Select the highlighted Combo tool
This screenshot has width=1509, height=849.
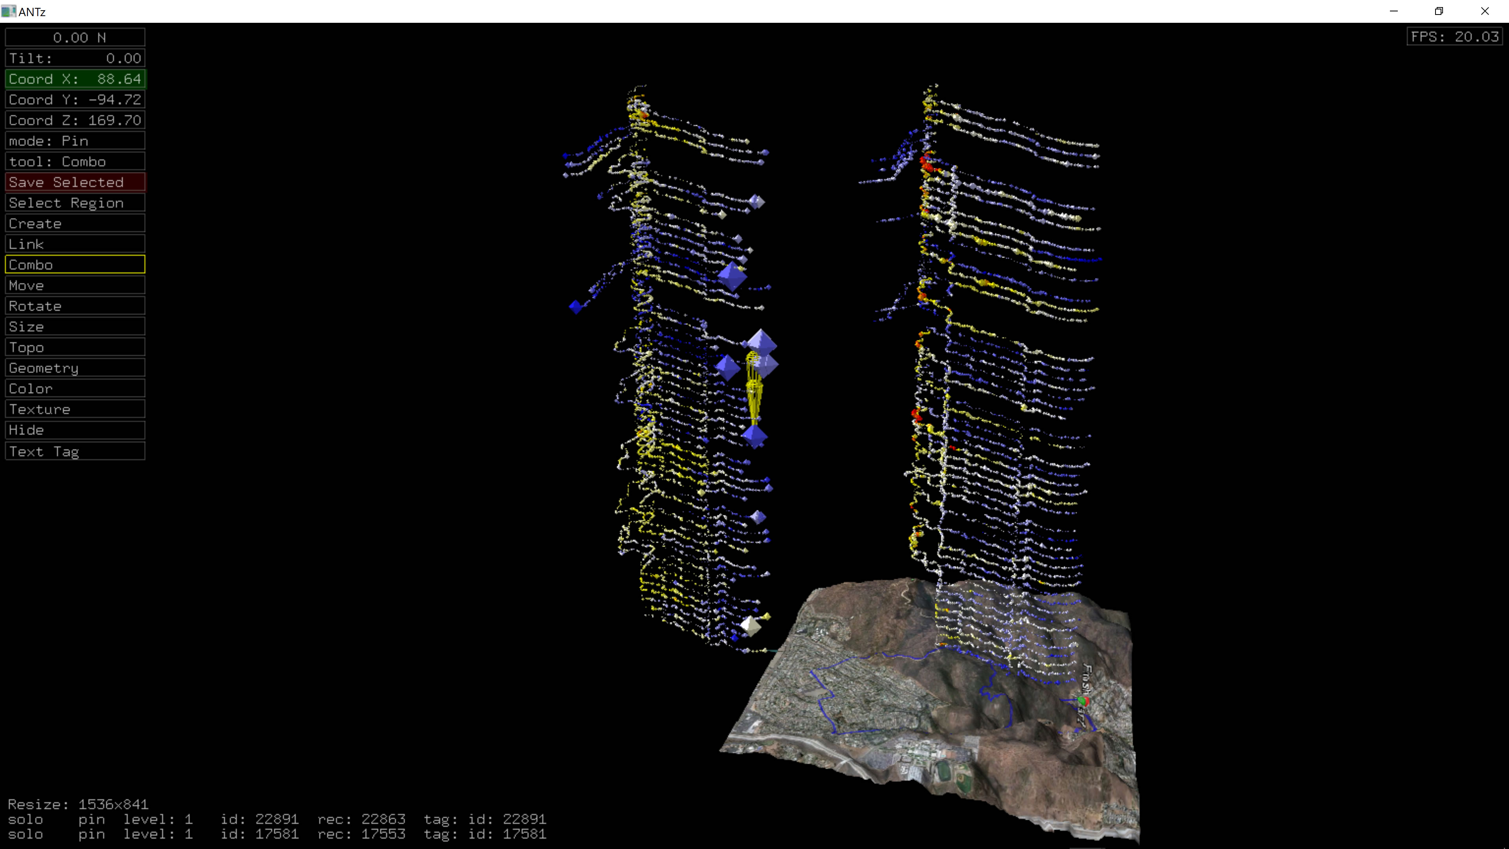(x=75, y=265)
